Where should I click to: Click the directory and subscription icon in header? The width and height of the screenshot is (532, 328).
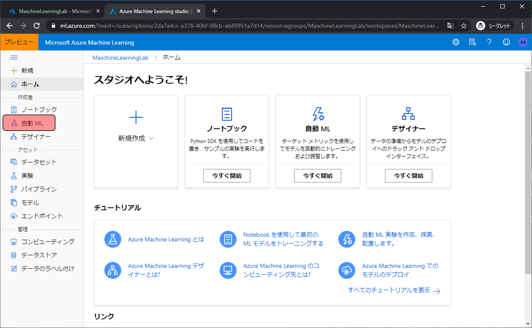click(x=472, y=42)
